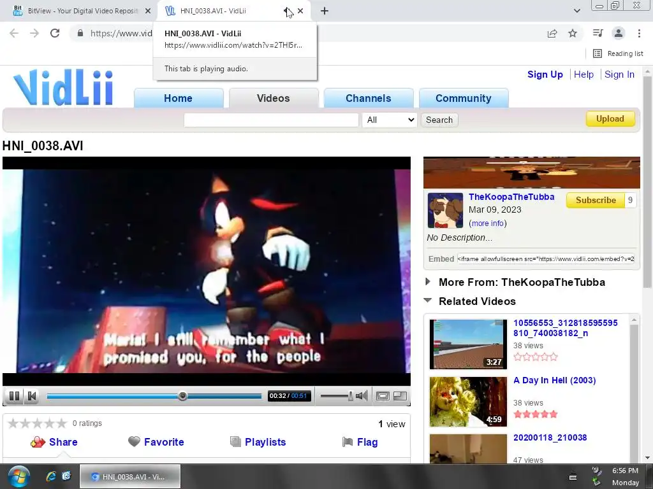The height and width of the screenshot is (489, 653).
Task: Click TheKoopaTheTubba avatar image
Action: 445,210
